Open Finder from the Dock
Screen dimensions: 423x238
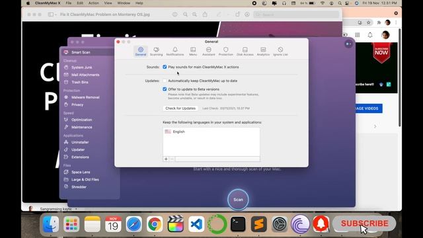tap(51, 224)
